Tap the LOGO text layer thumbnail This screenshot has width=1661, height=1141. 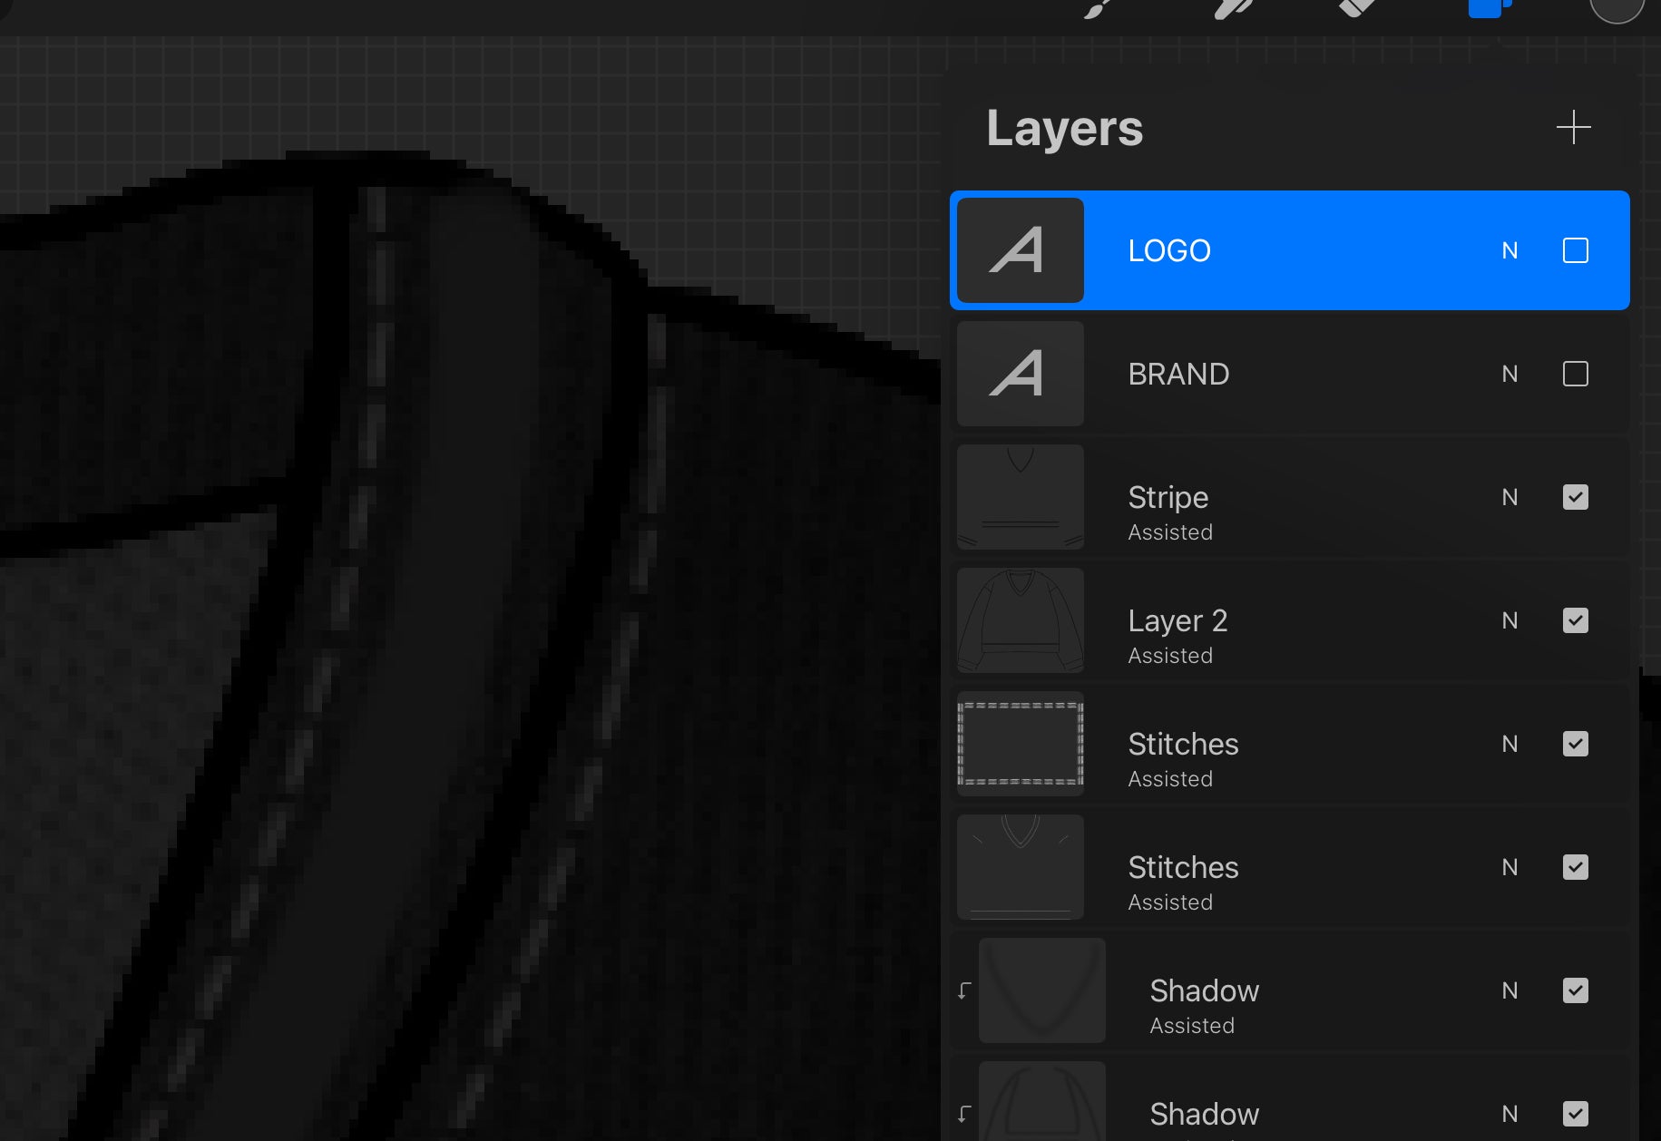(x=1021, y=250)
